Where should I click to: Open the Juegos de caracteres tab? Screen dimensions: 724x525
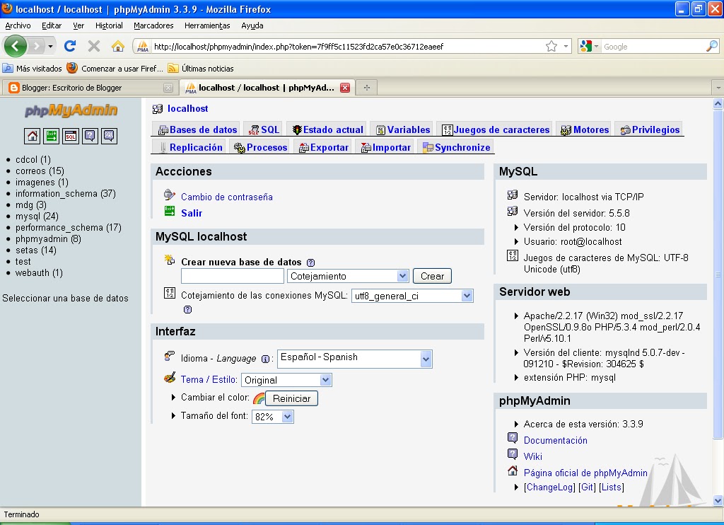[x=496, y=130]
